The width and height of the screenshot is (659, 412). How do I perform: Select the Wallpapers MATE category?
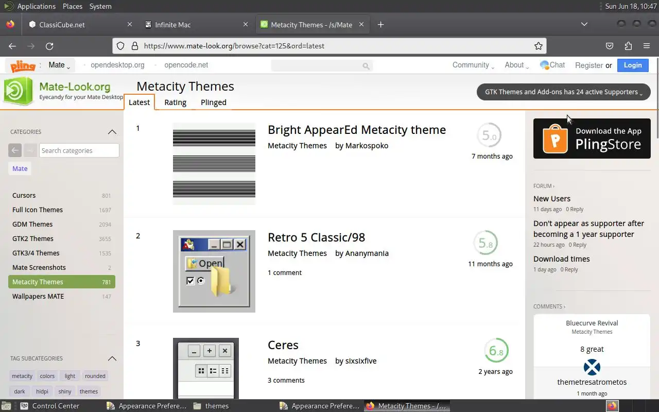coord(62,296)
